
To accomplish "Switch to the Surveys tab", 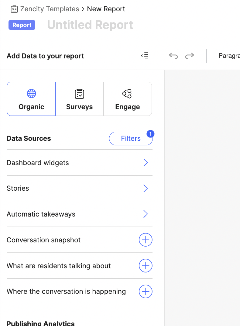I will click(79, 99).
